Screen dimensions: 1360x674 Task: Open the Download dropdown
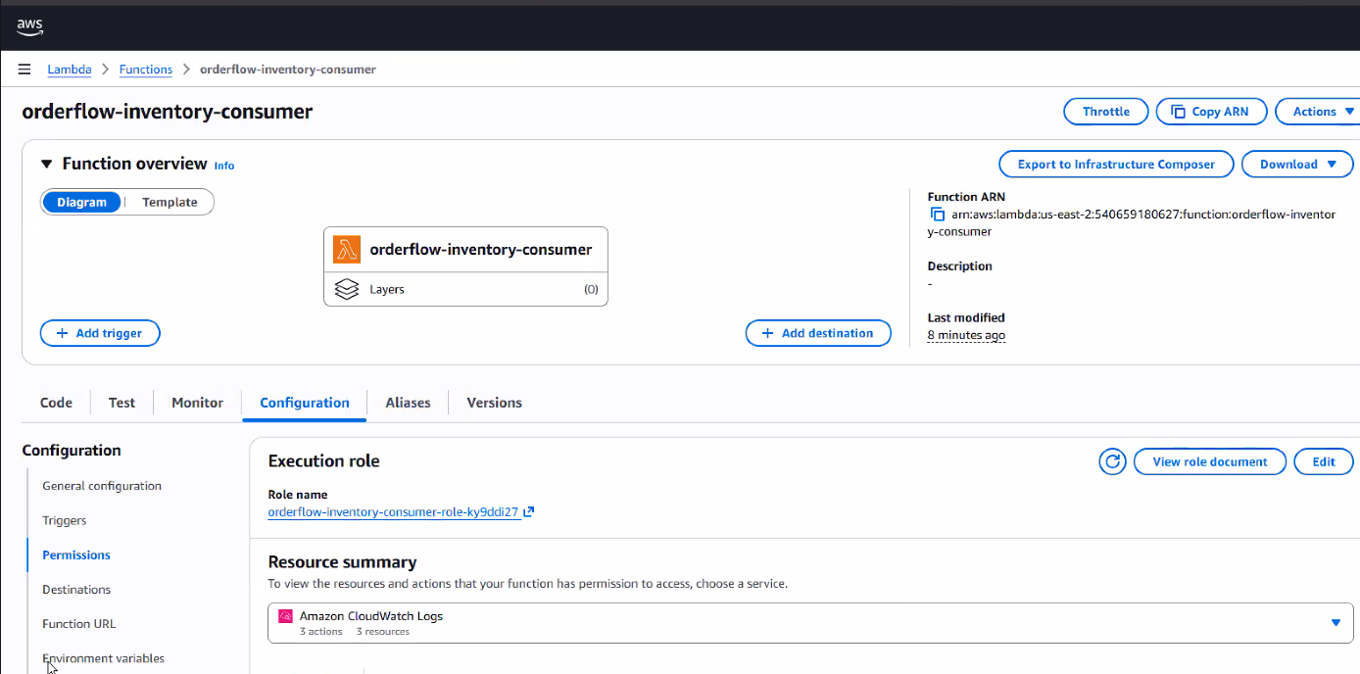point(1297,164)
